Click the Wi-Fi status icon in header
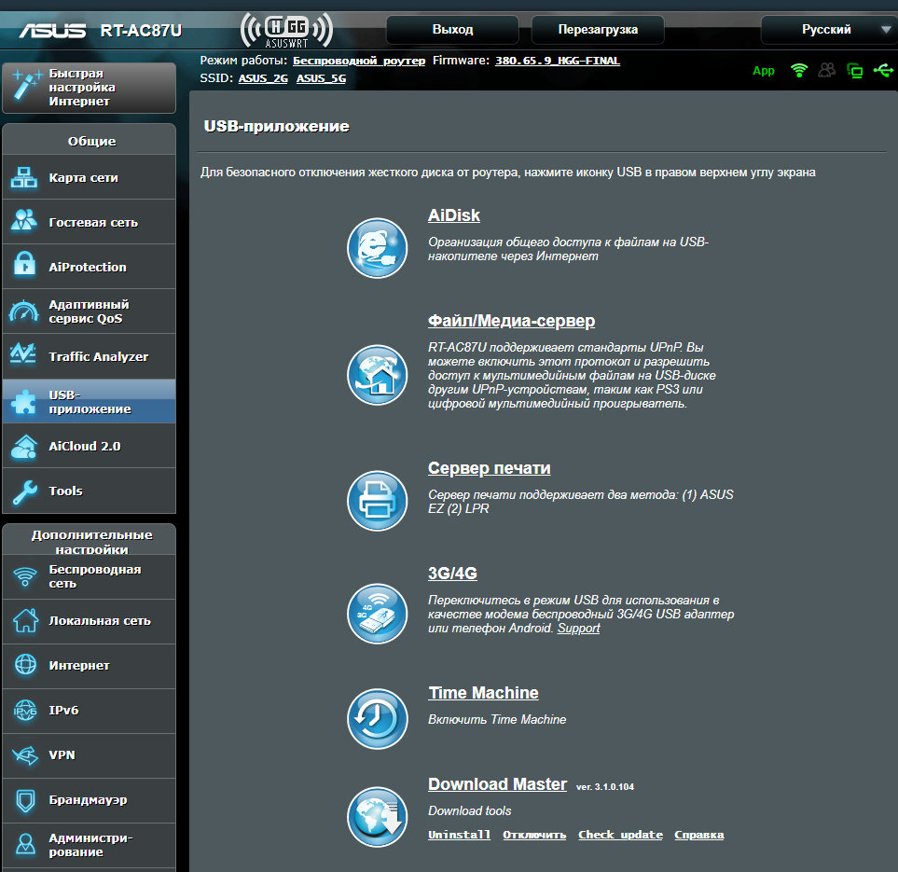 [x=798, y=70]
